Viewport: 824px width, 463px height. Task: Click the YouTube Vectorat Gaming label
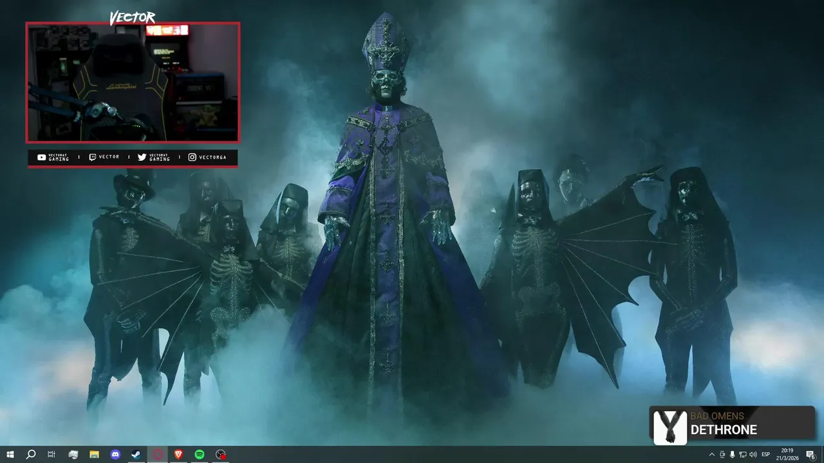point(53,158)
